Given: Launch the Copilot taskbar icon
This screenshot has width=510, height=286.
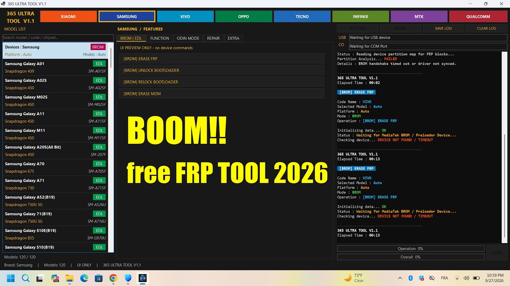Looking at the screenshot, I should [55, 278].
